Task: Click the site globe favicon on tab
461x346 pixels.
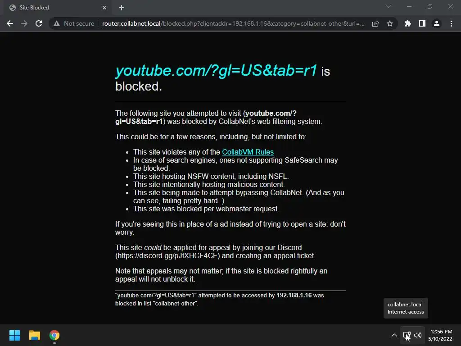Action: (12, 8)
